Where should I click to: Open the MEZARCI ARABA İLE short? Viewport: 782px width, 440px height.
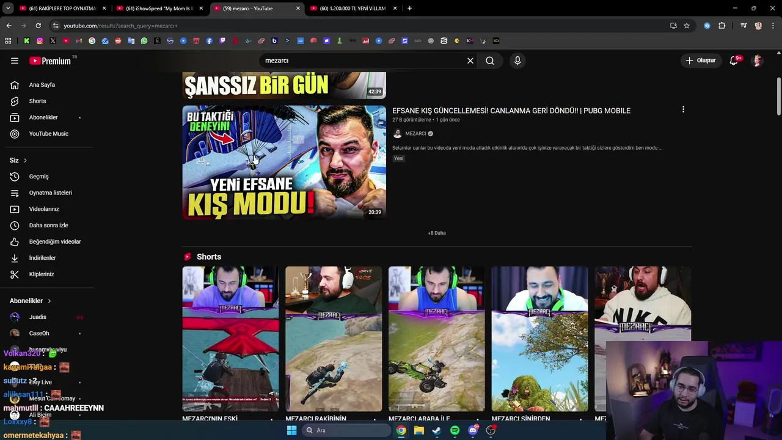436,339
